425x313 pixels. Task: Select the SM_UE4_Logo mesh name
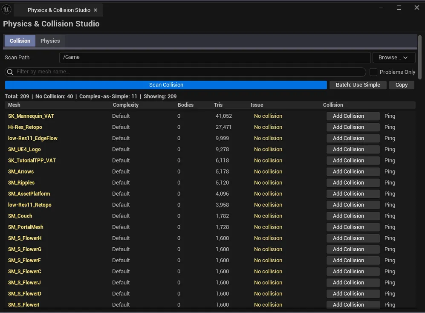[x=24, y=149]
